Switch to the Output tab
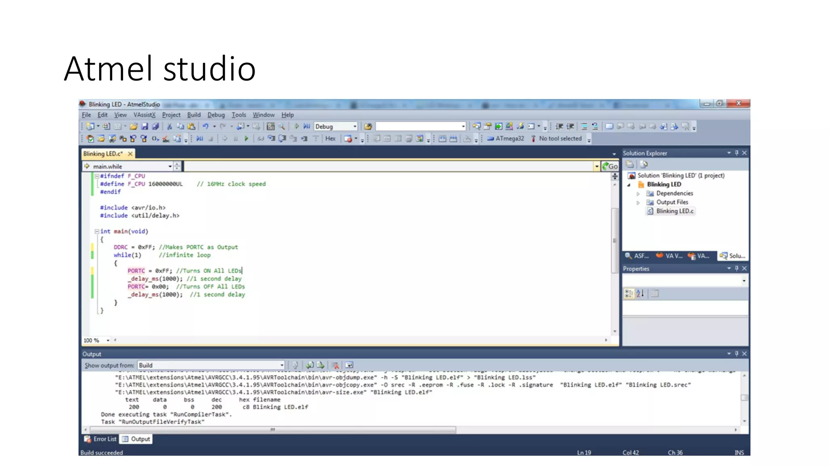Viewport: 829px width, 466px height. [x=136, y=439]
